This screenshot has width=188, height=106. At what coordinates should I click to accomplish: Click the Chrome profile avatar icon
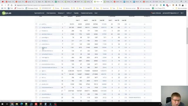(183, 5)
